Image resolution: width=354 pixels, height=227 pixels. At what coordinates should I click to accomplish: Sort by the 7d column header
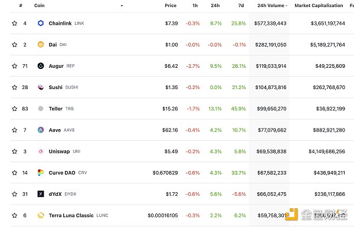241,5
